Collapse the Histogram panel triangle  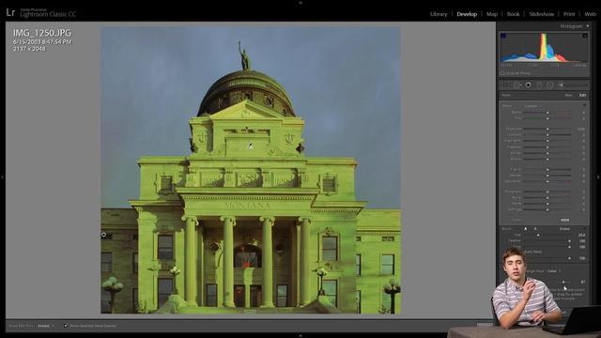(x=587, y=26)
